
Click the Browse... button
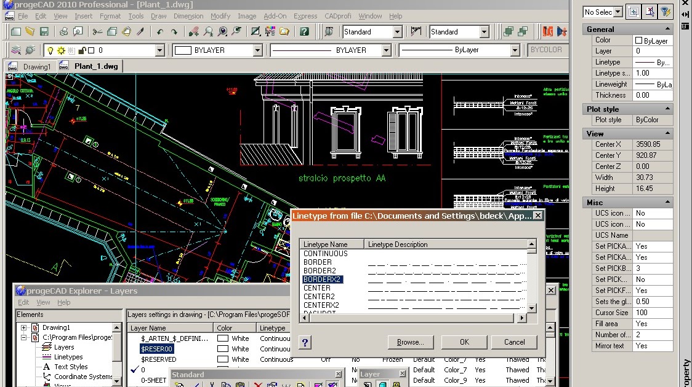click(x=410, y=342)
